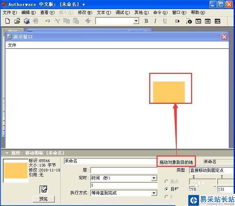The image size is (235, 206).
Task: Click the Restart run icon
Action: [177, 21]
